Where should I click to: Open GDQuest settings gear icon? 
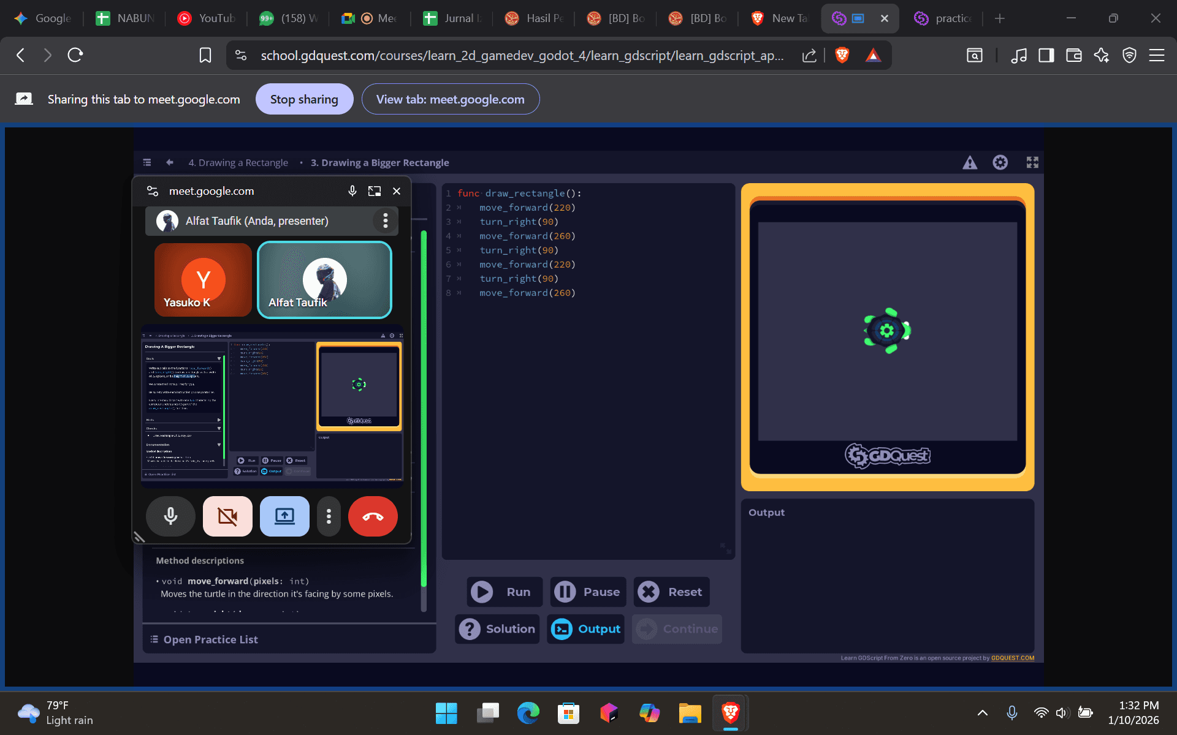pos(1000,162)
